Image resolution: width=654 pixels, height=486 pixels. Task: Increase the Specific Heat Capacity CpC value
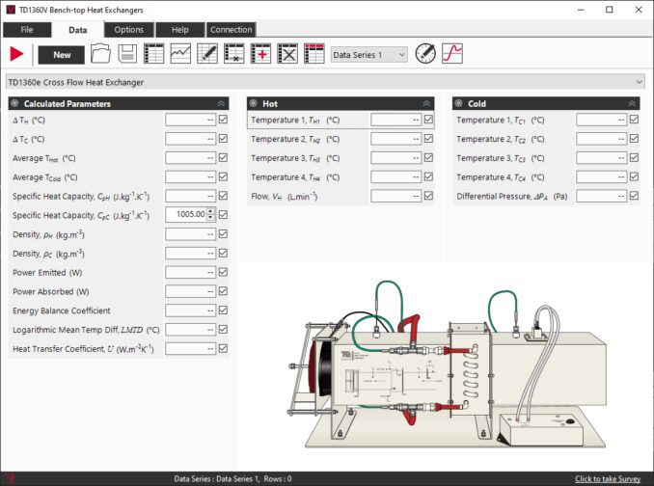pos(210,211)
